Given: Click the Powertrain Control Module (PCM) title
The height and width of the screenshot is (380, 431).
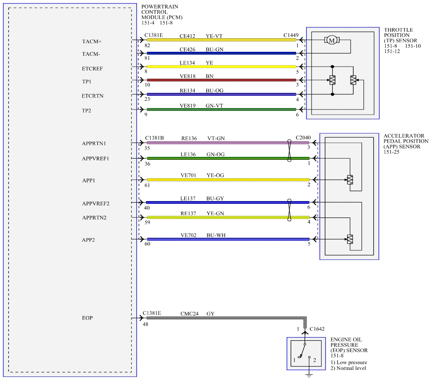Looking at the screenshot, I should [x=162, y=12].
